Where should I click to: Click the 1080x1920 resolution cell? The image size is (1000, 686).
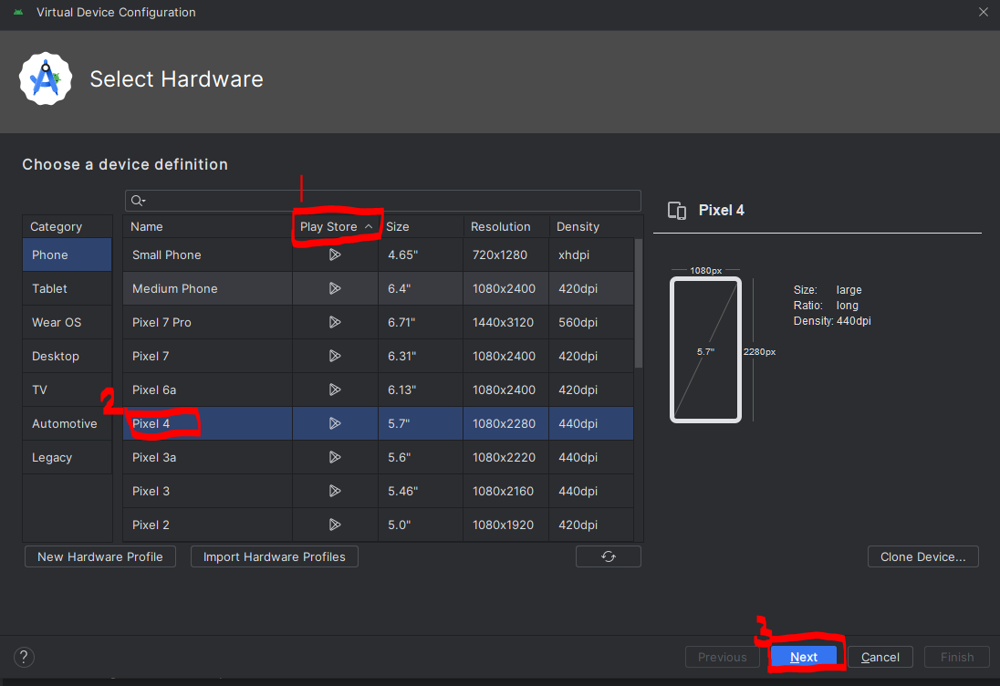504,525
